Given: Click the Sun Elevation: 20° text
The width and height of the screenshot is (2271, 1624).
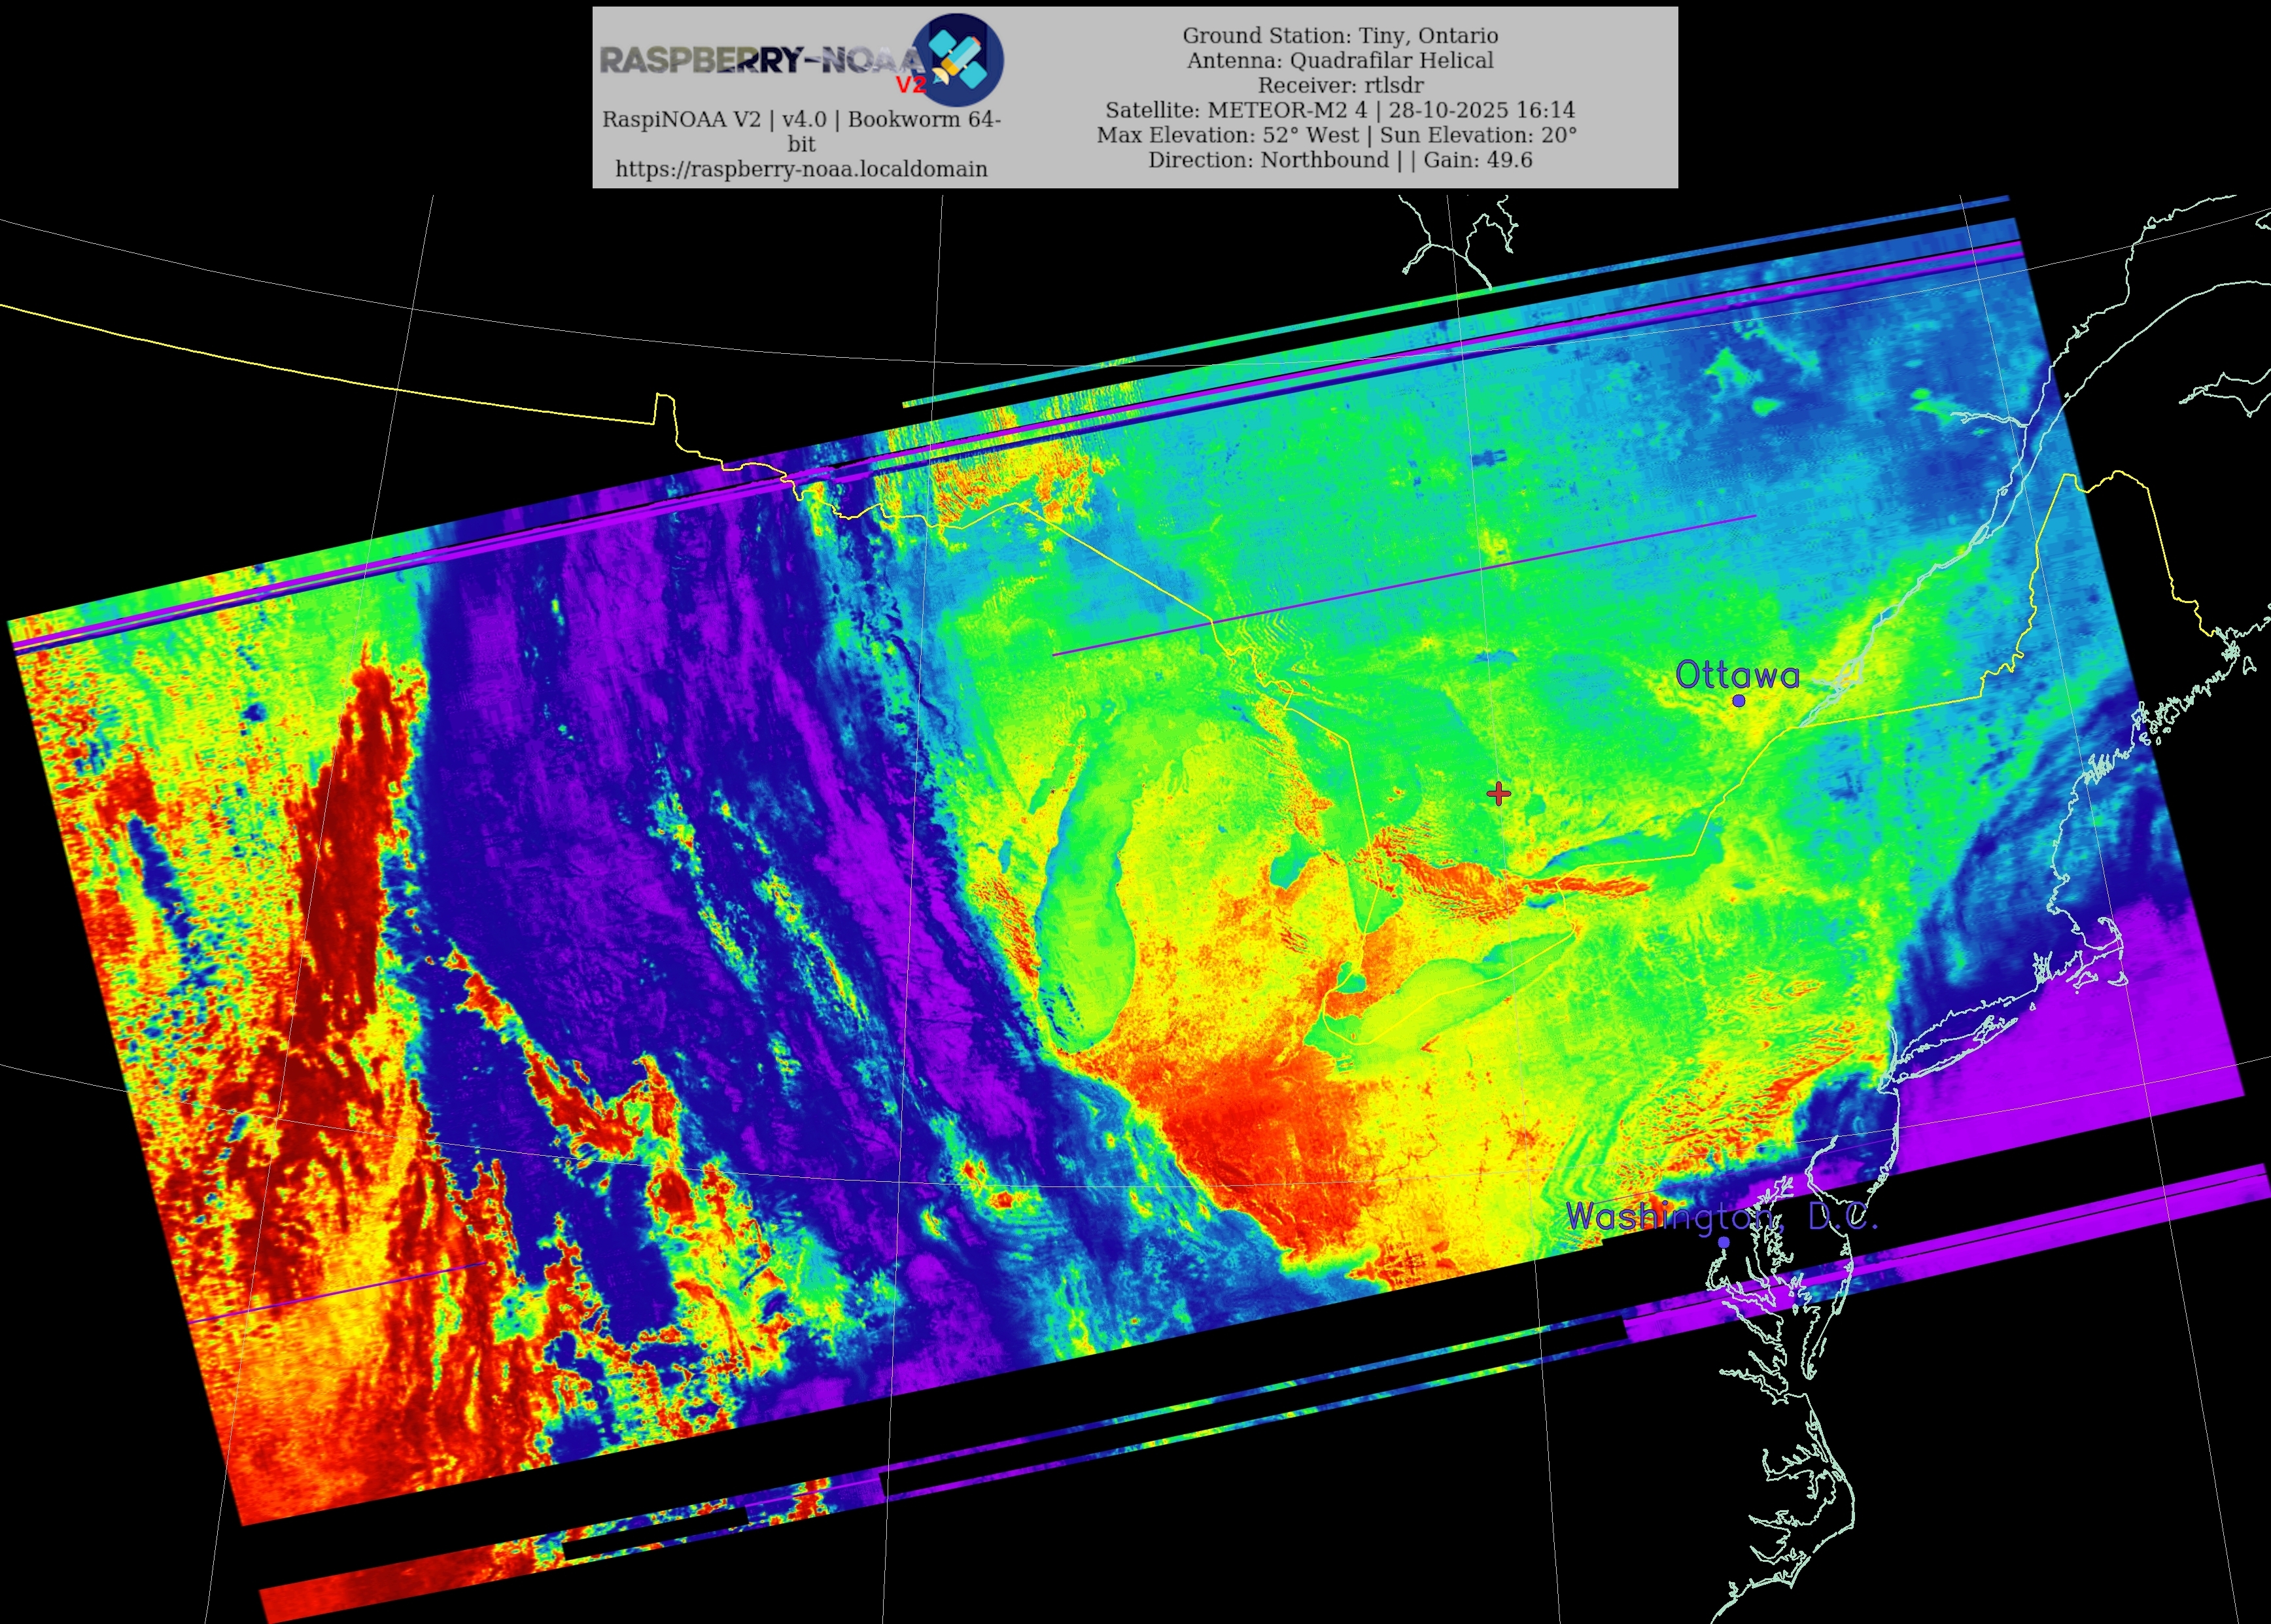Looking at the screenshot, I should click(1478, 135).
